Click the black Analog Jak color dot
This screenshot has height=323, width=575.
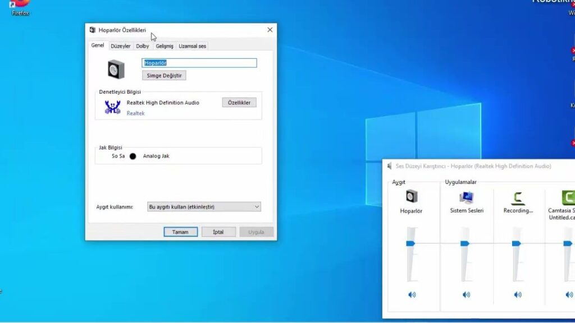pos(133,156)
